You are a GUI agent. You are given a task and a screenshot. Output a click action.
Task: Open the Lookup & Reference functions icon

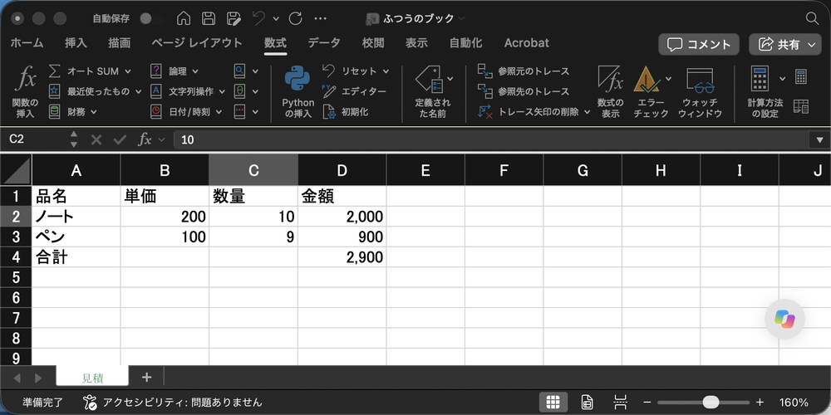point(240,71)
